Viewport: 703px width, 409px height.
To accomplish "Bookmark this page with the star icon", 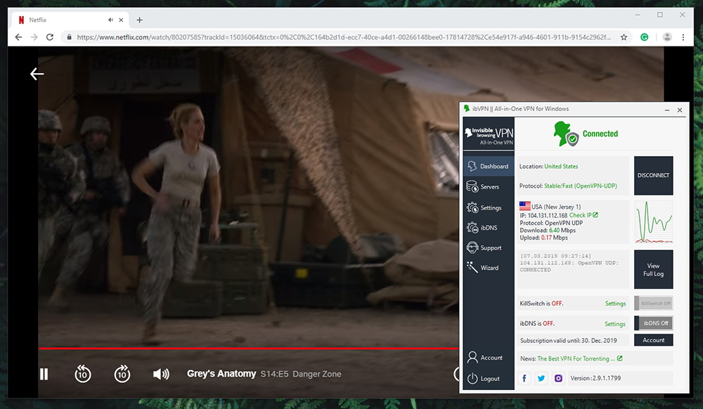I will [624, 37].
